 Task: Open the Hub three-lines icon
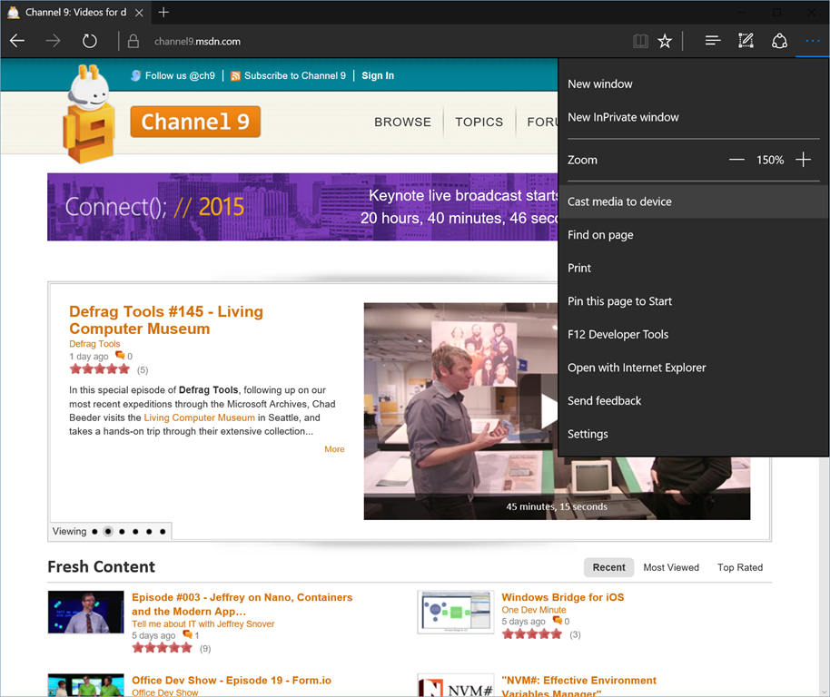click(713, 40)
